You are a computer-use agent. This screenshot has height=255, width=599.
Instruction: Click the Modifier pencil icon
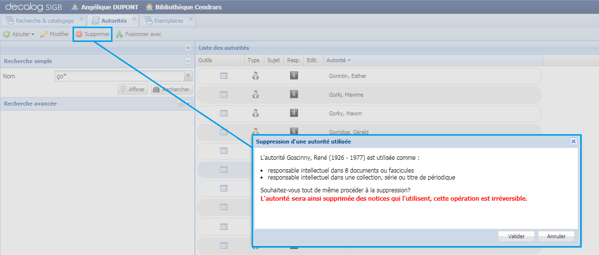[44, 34]
